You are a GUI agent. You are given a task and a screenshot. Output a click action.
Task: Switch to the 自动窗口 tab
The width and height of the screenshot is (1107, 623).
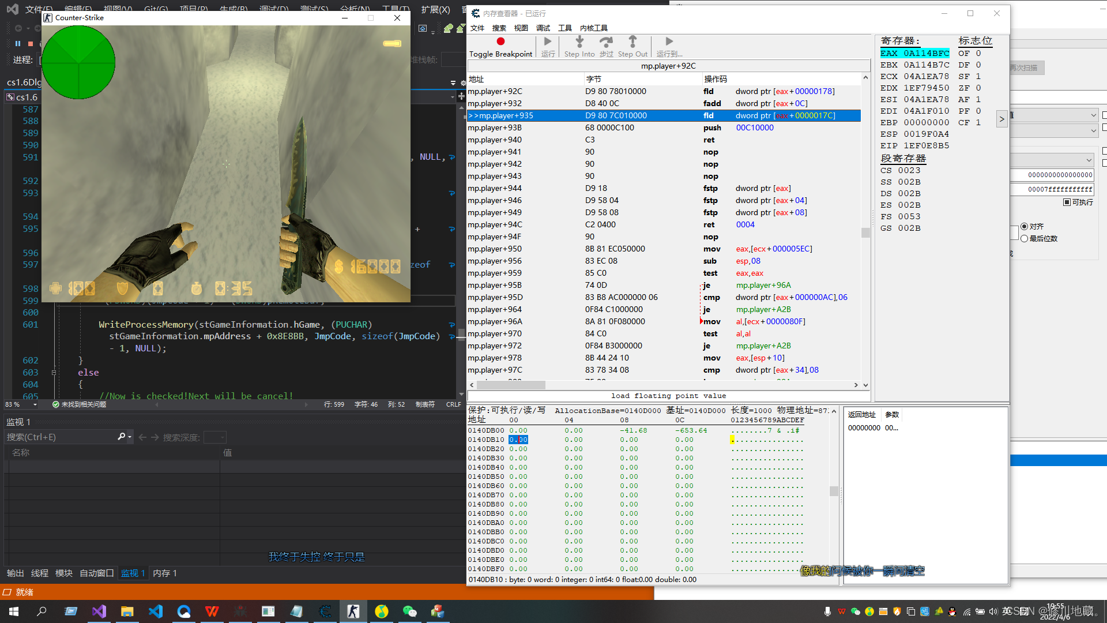(97, 573)
